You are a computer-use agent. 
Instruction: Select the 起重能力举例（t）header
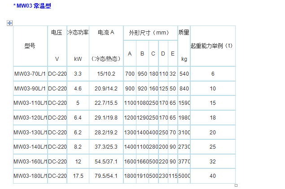click(212, 46)
